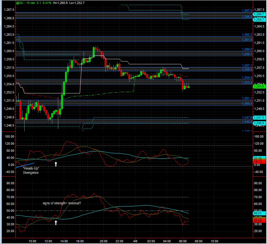268x244 pixels.
Task: Select the 1,254.9 blue level label
Action: [x=247, y=78]
